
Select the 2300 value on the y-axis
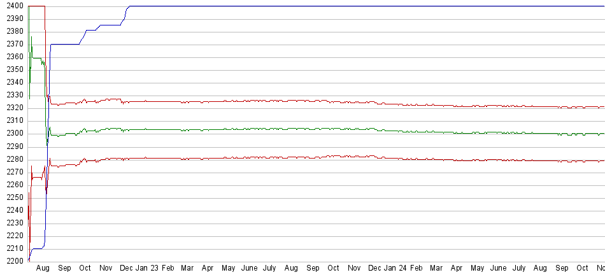click(x=12, y=134)
